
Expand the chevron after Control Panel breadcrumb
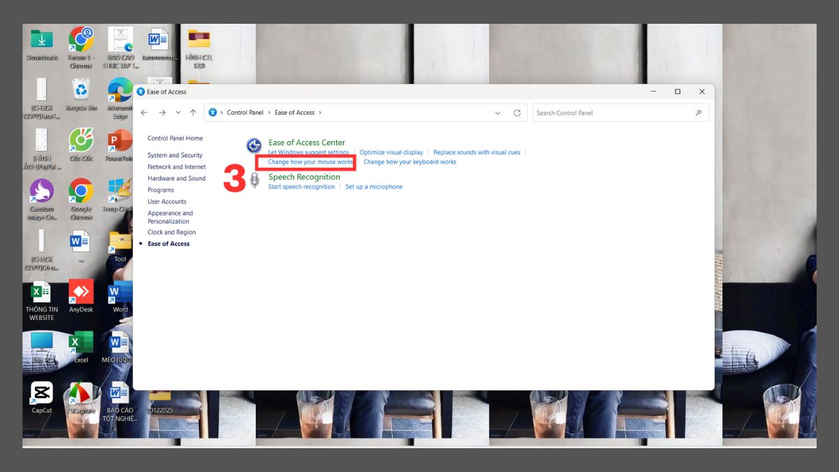click(269, 113)
